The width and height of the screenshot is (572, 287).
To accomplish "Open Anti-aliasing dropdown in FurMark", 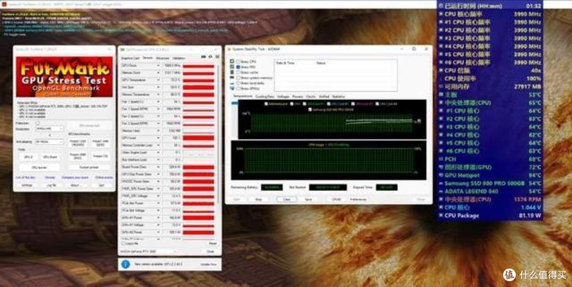I will coord(50,142).
